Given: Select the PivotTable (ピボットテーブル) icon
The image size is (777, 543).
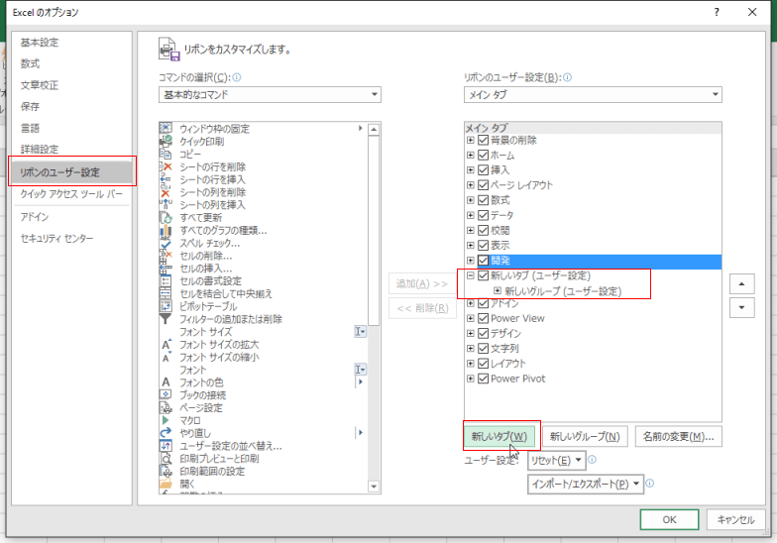Looking at the screenshot, I should tap(166, 306).
